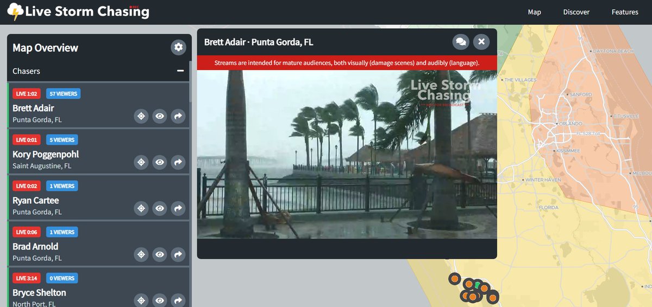Locate Ryan Cartee on the map

[x=141, y=208]
